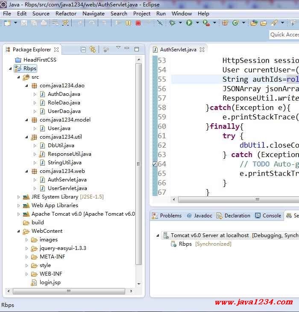Open the Help menu
The width and height of the screenshot is (299, 312).
203,14
